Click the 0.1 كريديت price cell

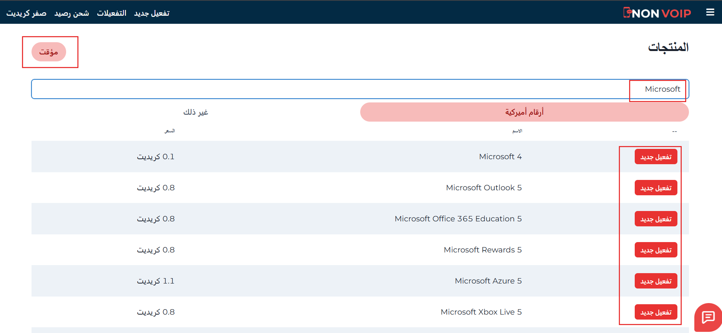(156, 157)
